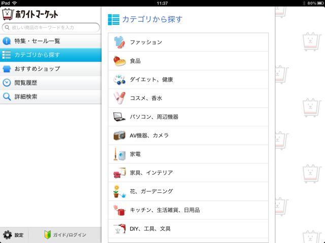Click the camera icon for AV機器
The width and height of the screenshot is (325, 243).
click(119, 135)
